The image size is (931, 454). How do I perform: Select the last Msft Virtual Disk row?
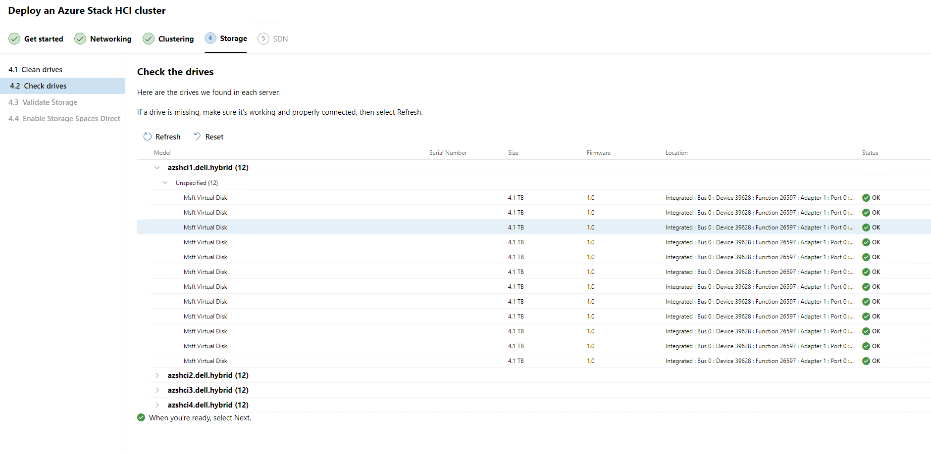pyautogui.click(x=206, y=361)
